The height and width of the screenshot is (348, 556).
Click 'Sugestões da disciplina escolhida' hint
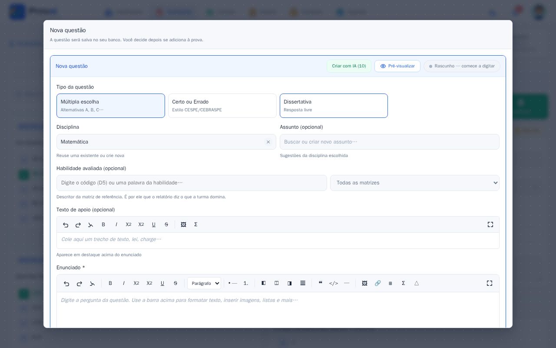(x=314, y=155)
